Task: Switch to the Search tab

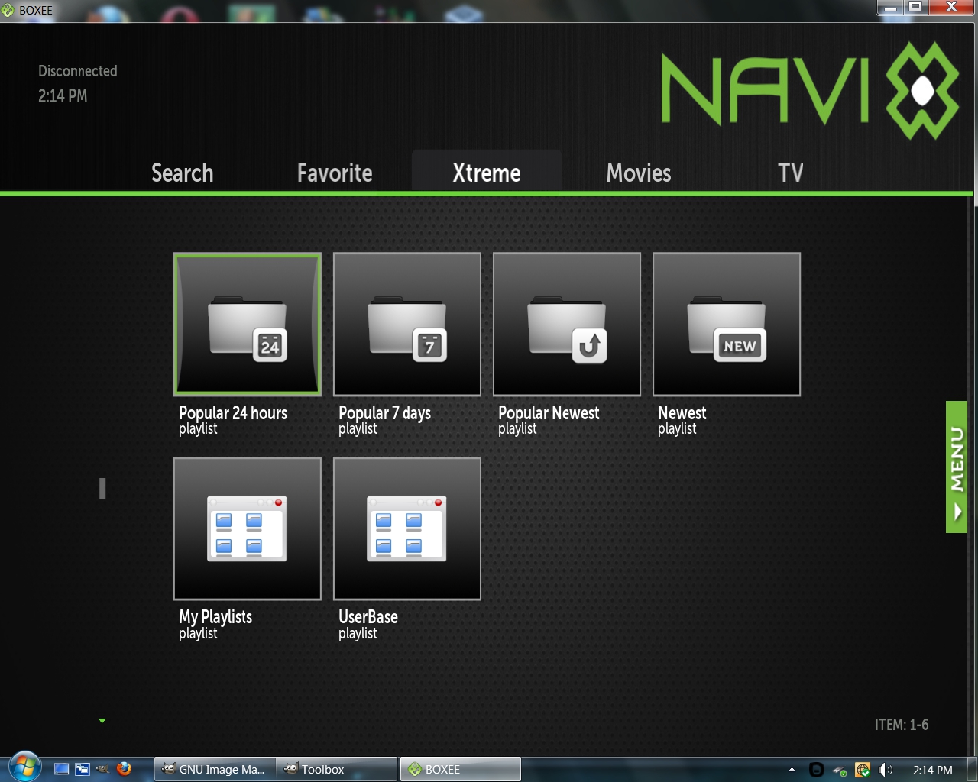Action: [x=183, y=173]
